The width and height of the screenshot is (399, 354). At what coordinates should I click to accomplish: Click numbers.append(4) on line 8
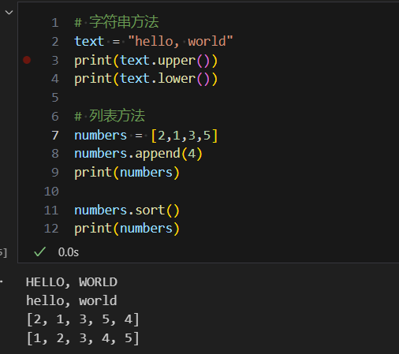tap(138, 154)
